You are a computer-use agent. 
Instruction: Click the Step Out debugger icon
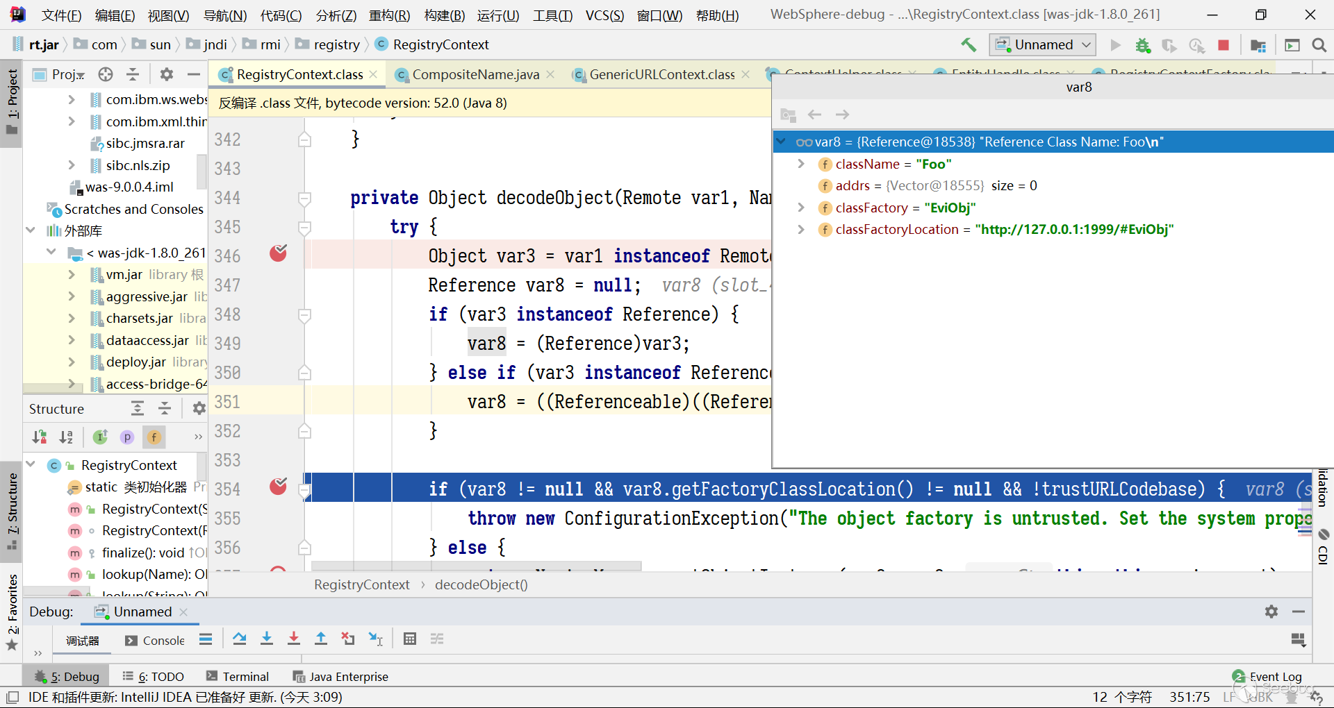click(321, 639)
